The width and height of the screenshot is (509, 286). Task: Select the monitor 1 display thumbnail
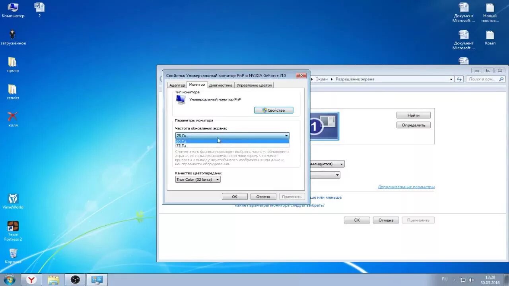click(324, 126)
